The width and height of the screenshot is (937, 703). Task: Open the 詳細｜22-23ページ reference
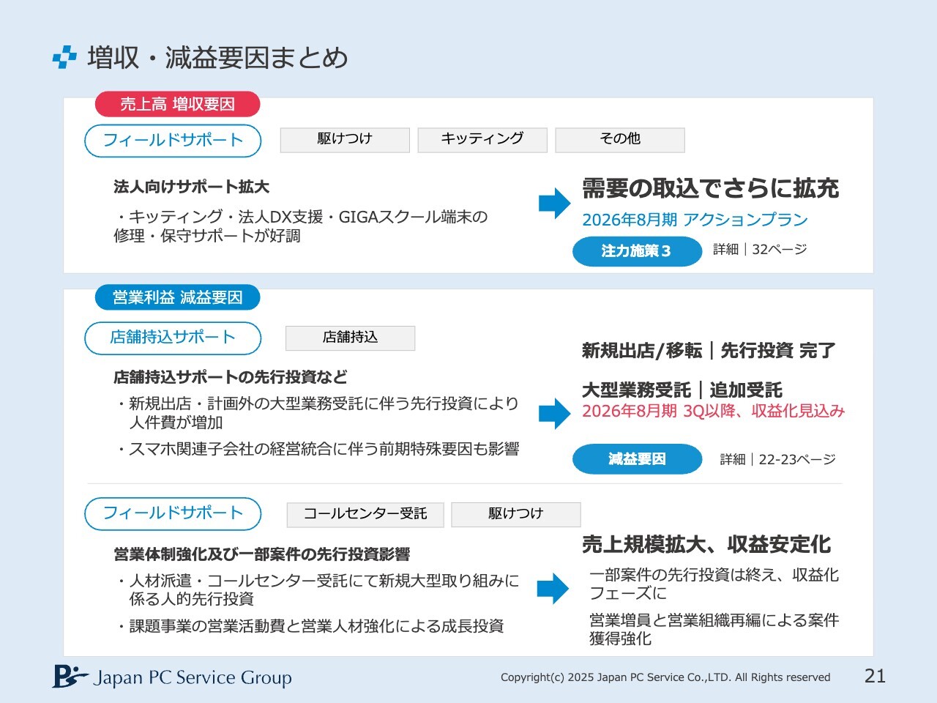(x=777, y=459)
